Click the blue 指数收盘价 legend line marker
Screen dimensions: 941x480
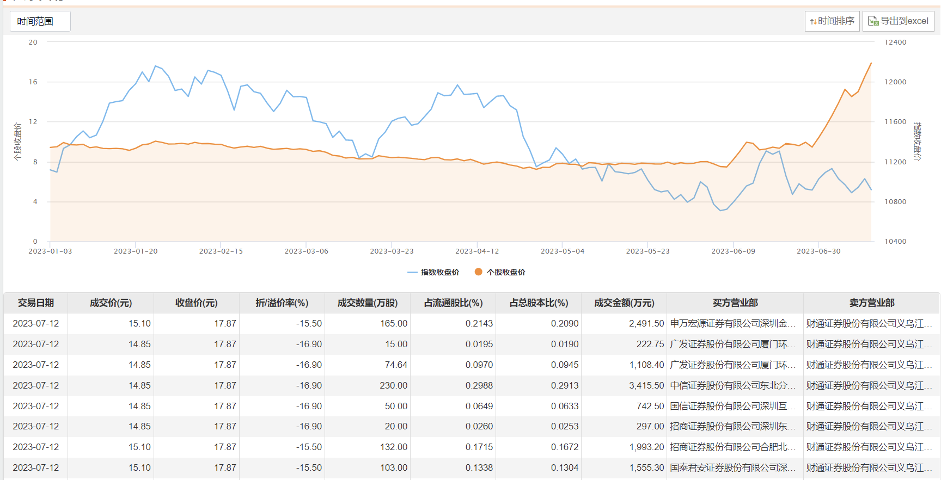412,272
